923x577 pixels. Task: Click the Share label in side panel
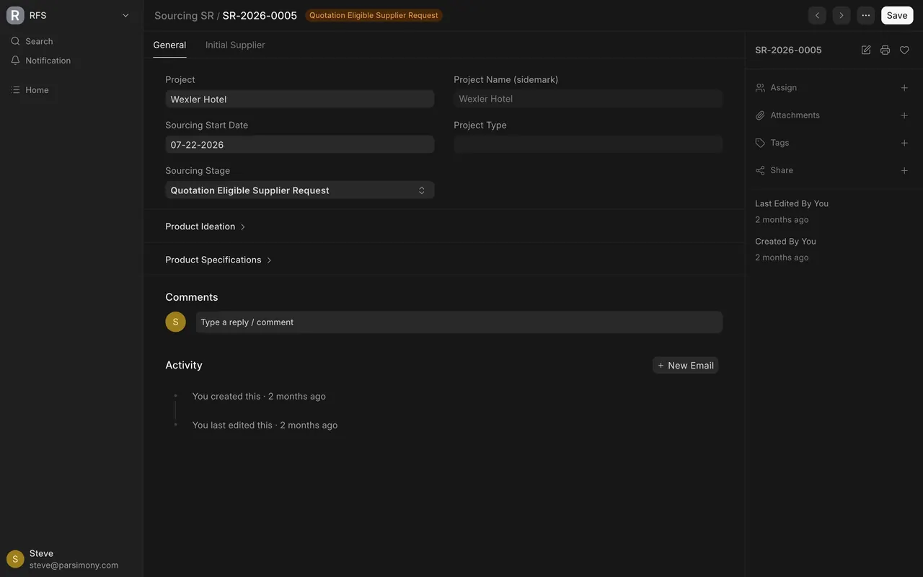click(782, 170)
